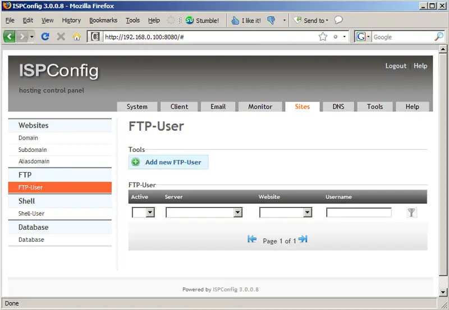Click the Send to icon
This screenshot has height=310, width=449.
(297, 20)
